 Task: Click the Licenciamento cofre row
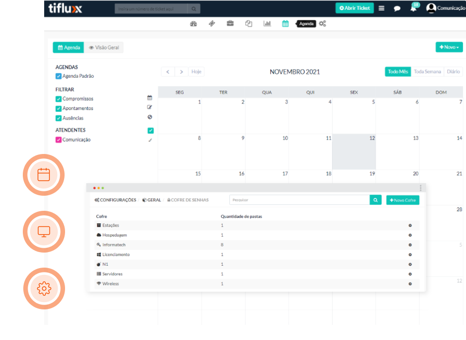tap(257, 255)
